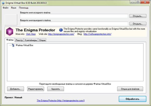Click the Добавить... button
The image size is (151, 106).
pyautogui.click(x=16, y=89)
